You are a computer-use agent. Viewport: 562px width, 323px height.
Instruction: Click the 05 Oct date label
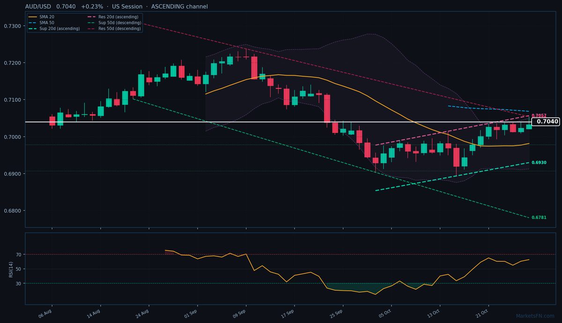coord(386,313)
